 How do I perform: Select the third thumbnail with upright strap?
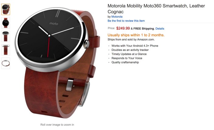[x=5, y=36]
